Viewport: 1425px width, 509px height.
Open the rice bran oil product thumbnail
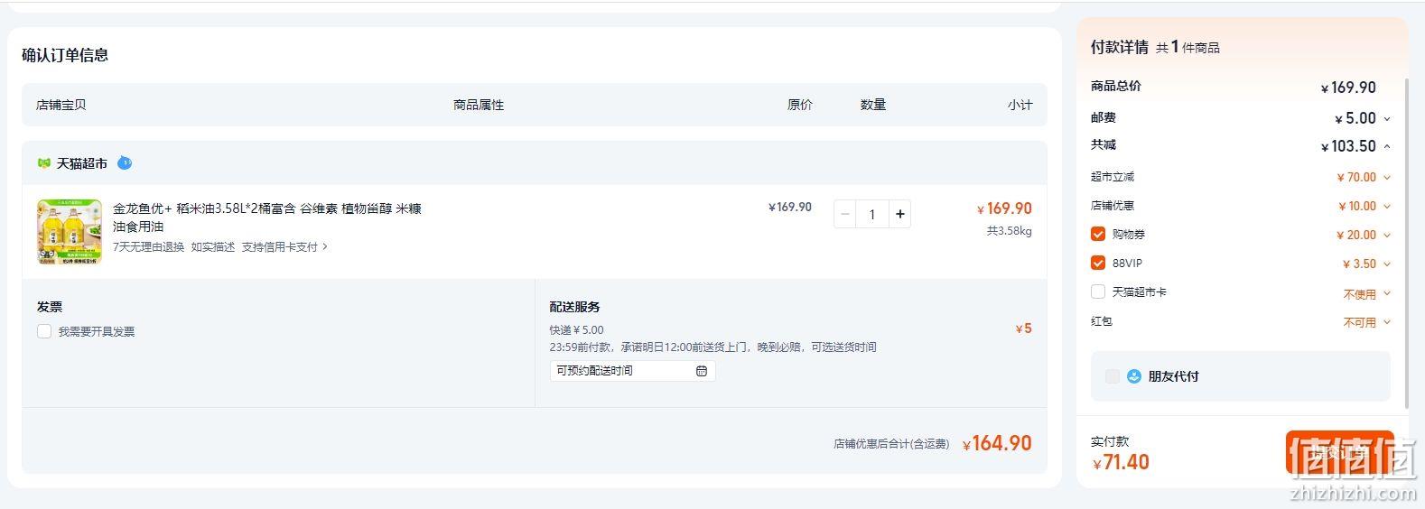pos(70,232)
